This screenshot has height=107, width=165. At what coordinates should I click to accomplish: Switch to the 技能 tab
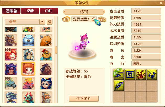30,11
